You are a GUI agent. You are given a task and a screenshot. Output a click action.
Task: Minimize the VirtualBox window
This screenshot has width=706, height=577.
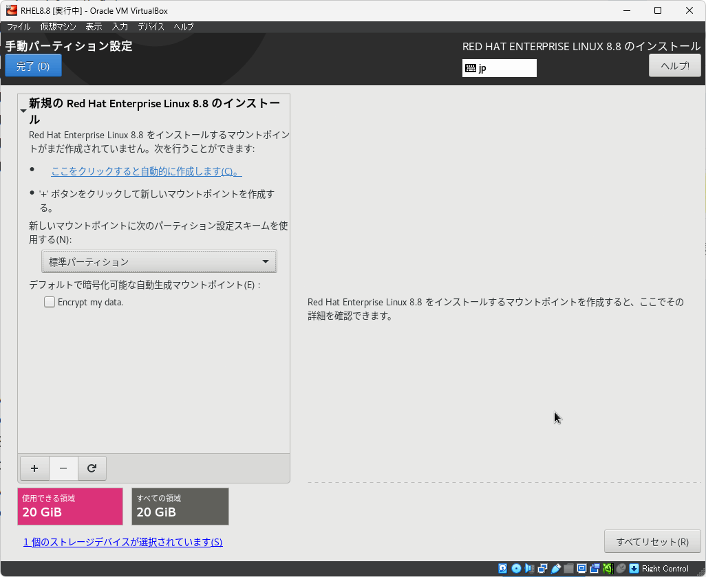click(626, 10)
